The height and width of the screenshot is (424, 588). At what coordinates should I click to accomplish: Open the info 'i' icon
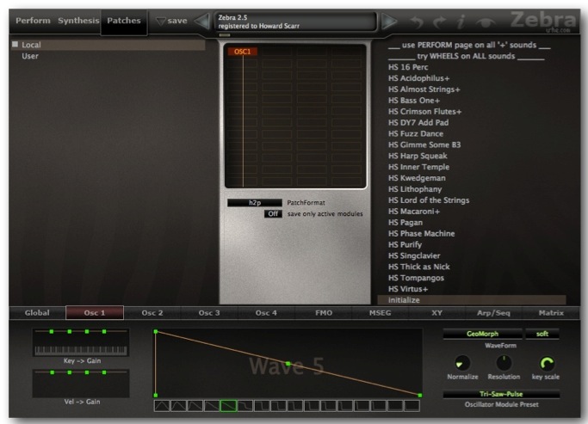pyautogui.click(x=461, y=22)
